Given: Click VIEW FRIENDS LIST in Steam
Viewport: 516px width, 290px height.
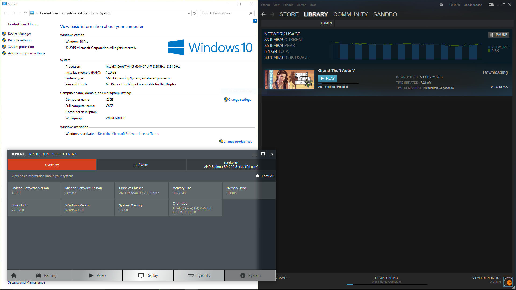Looking at the screenshot, I should (x=486, y=278).
